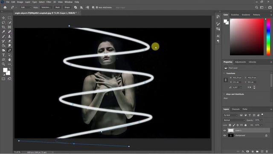Select the Zoom tool in the tools panel

[3, 64]
